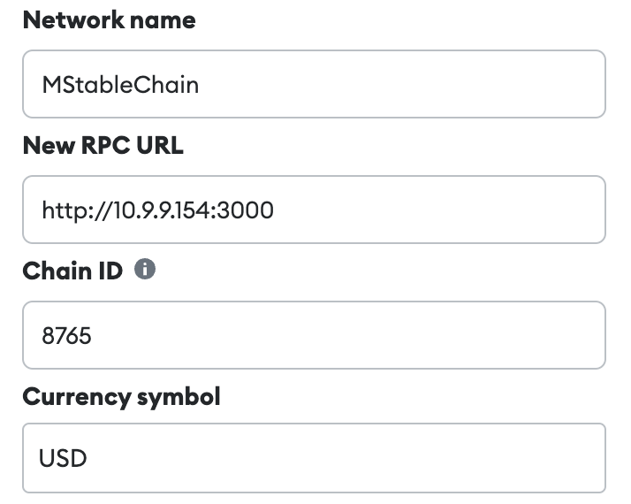Place cursor on the MStableChain text
The width and height of the screenshot is (631, 504).
coord(120,85)
